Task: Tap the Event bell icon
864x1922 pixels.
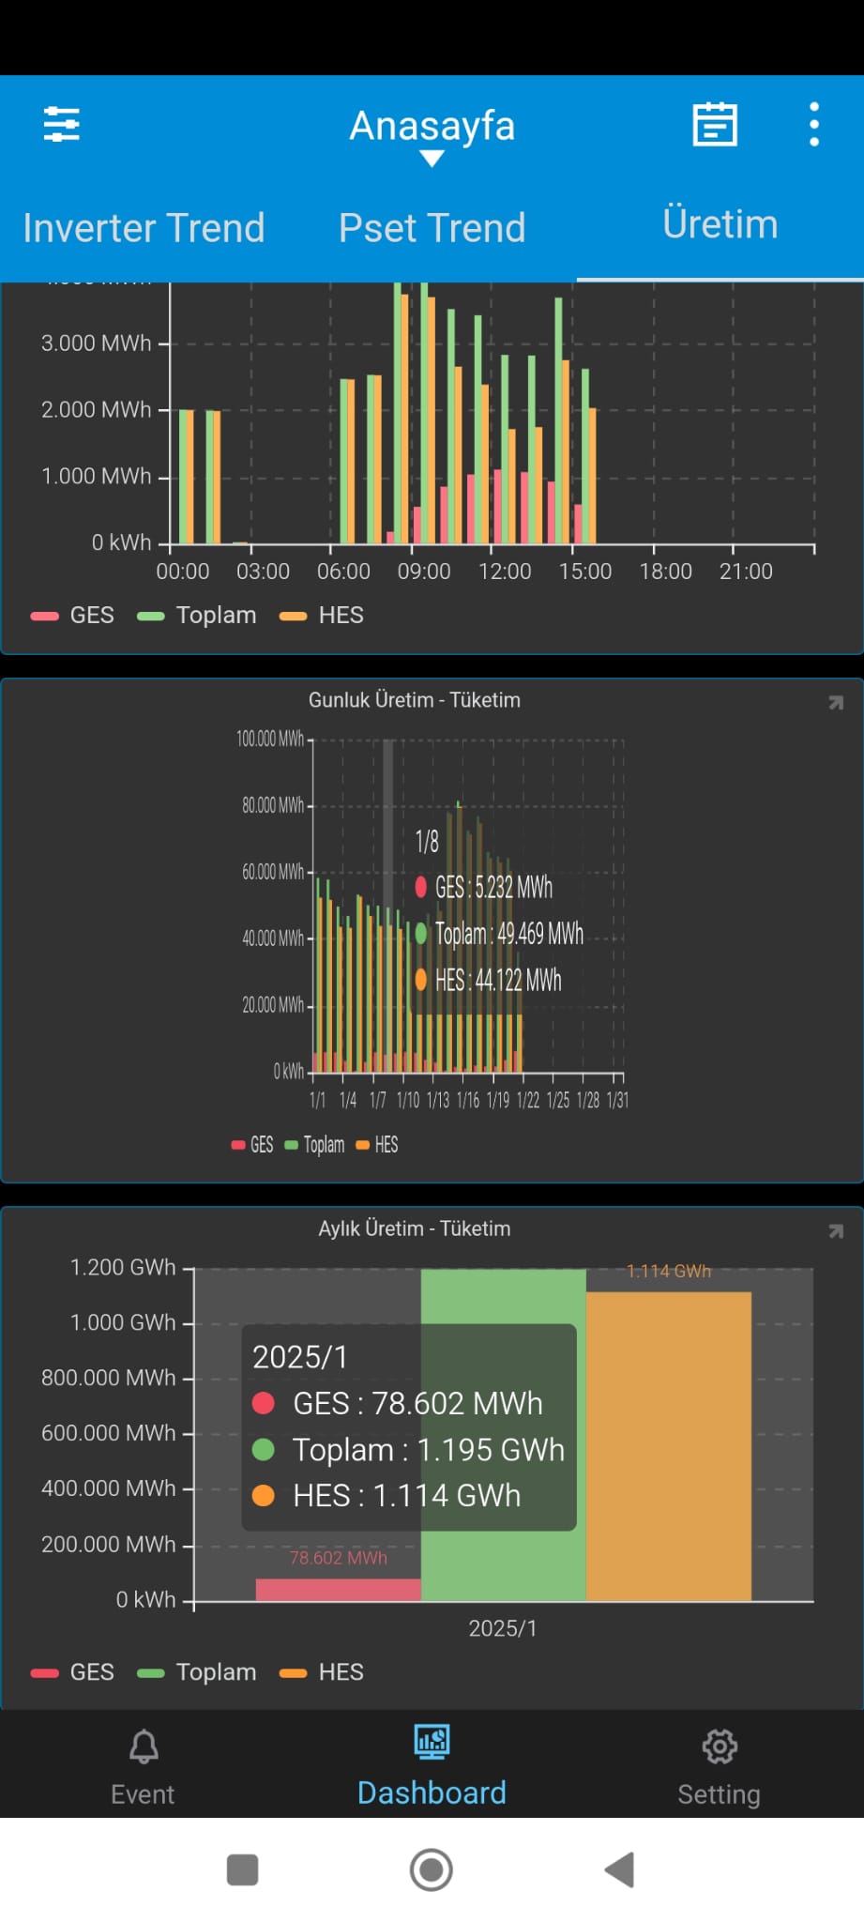Action: [x=143, y=1747]
